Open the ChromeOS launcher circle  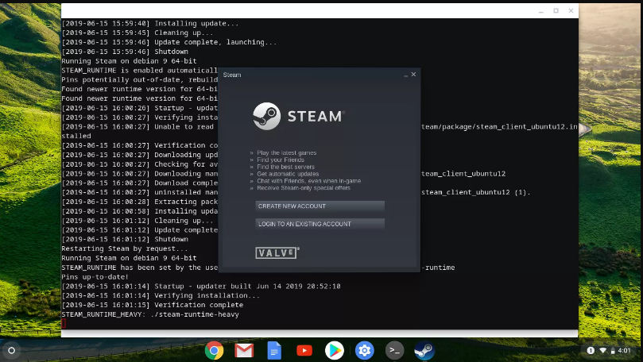pyautogui.click(x=11, y=351)
